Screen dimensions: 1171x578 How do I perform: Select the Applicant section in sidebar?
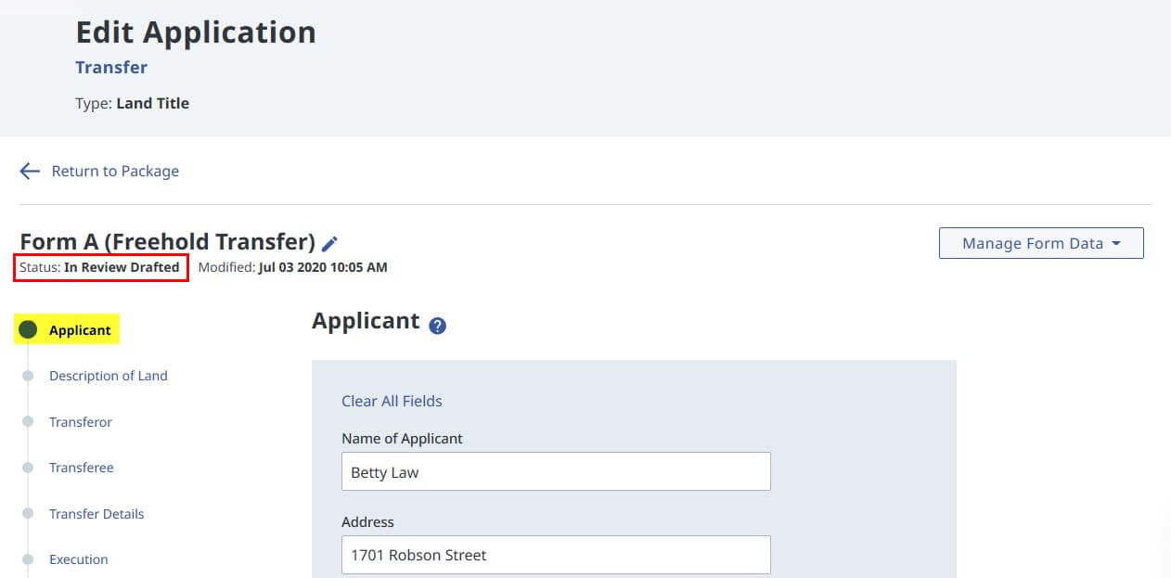pos(80,330)
